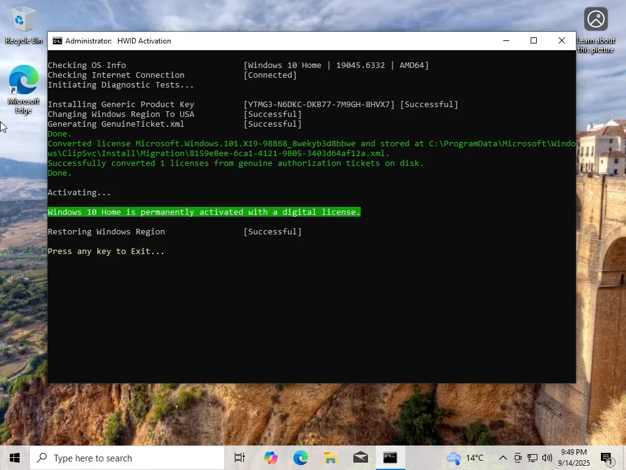Open File Explorer from the taskbar

[331, 458]
